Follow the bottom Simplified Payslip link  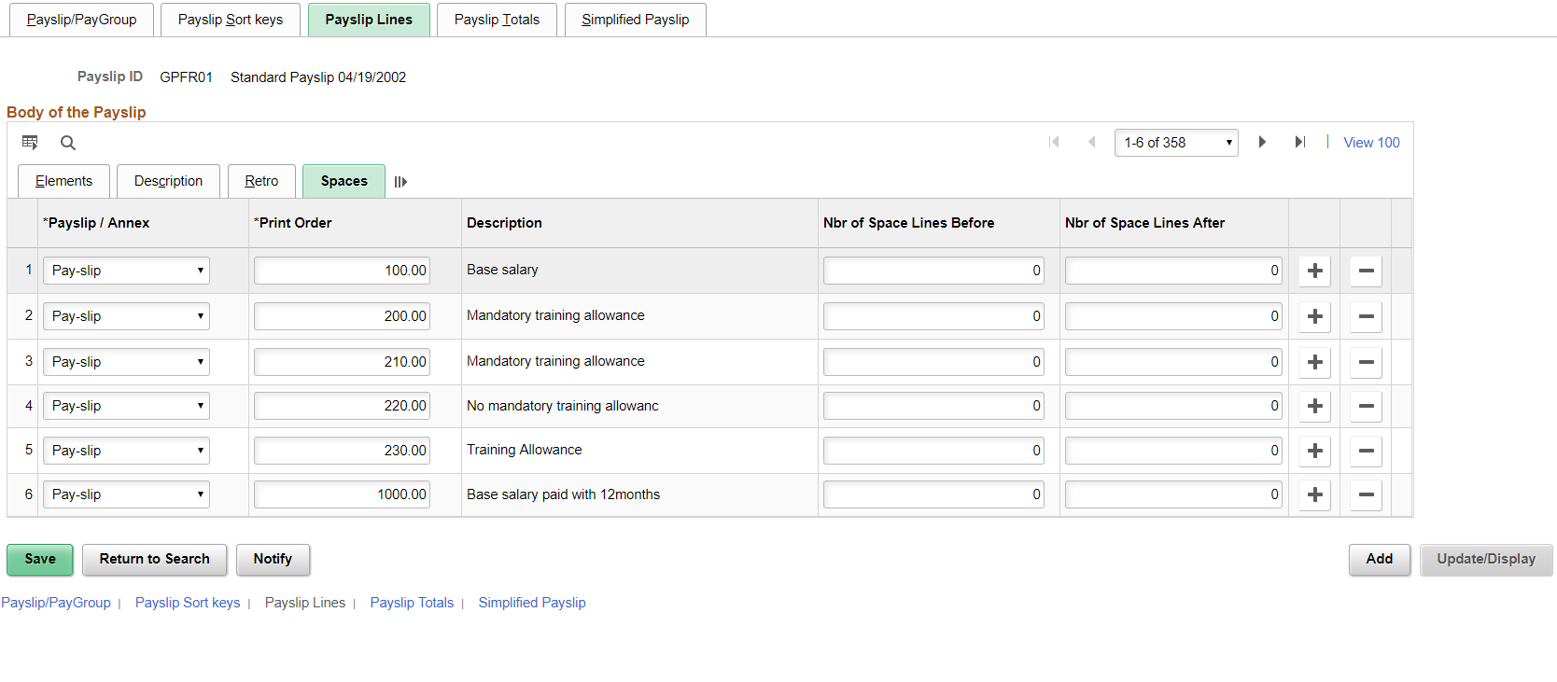click(532, 603)
